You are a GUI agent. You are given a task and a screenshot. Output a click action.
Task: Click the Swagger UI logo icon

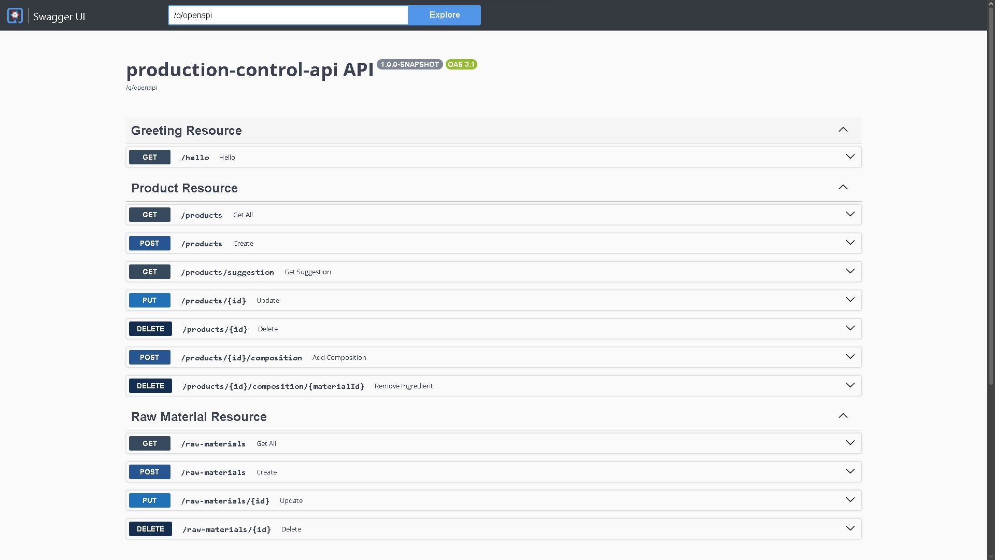coord(15,16)
